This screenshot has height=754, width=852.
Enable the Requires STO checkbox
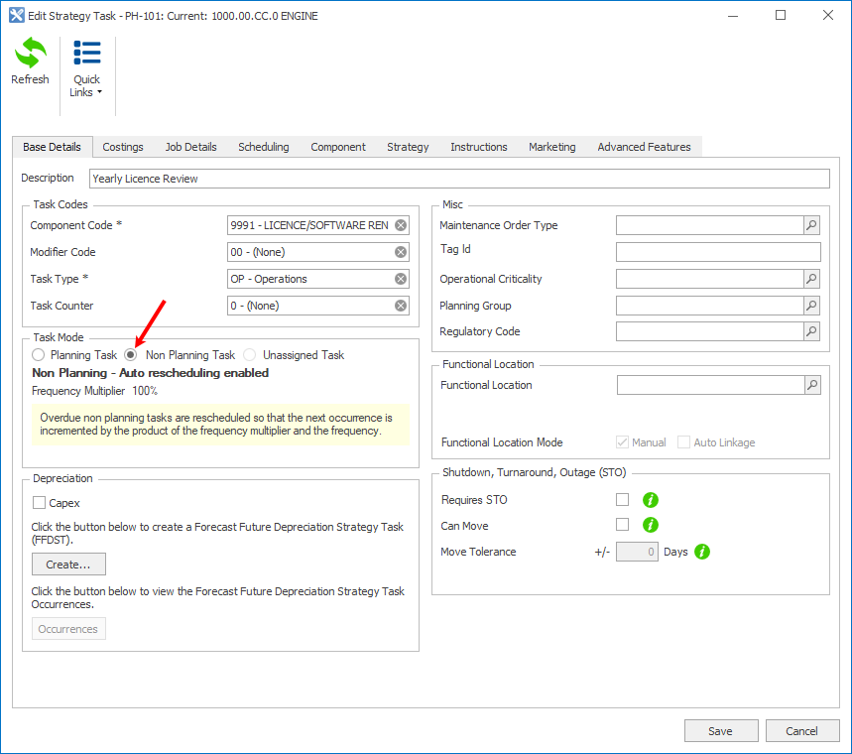click(x=622, y=499)
